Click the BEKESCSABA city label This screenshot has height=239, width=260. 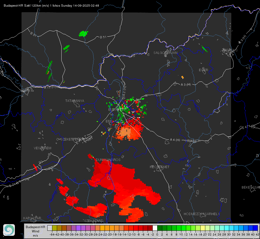click(x=251, y=187)
